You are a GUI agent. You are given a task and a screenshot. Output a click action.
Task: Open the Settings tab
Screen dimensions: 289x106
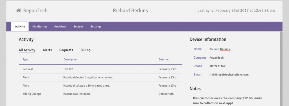click(x=96, y=27)
